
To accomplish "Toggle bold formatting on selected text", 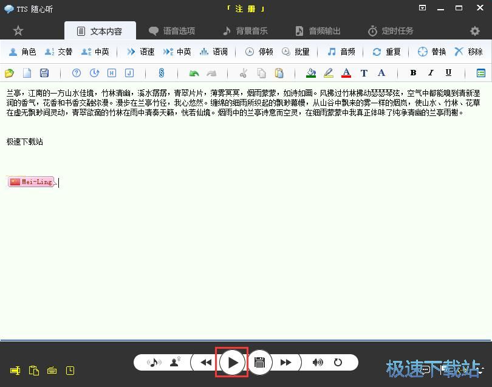I will coord(413,72).
